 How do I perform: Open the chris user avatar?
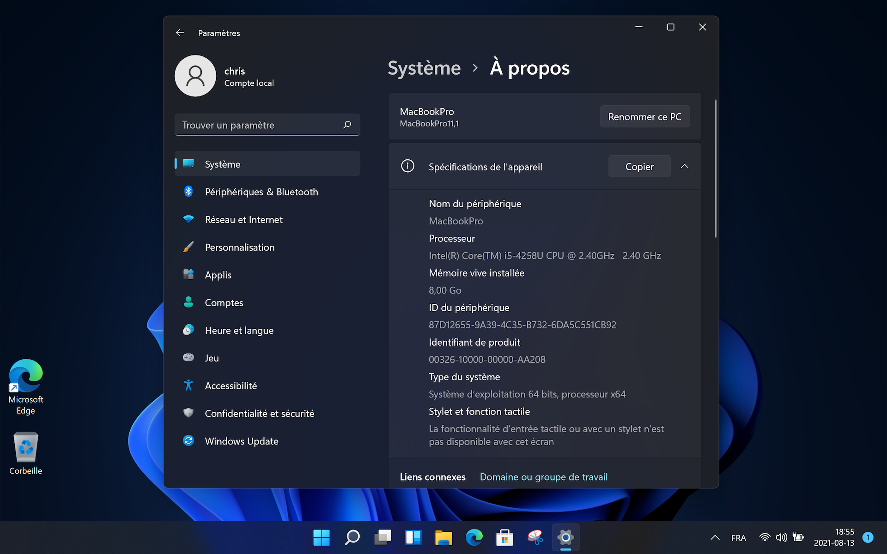point(195,76)
